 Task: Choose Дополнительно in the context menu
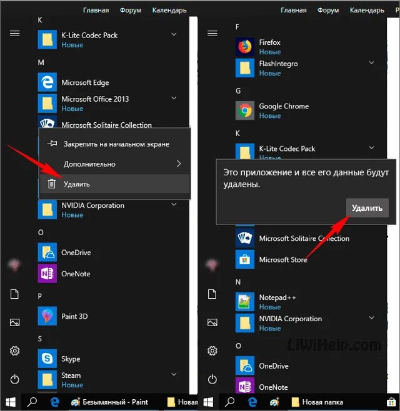[x=115, y=164]
